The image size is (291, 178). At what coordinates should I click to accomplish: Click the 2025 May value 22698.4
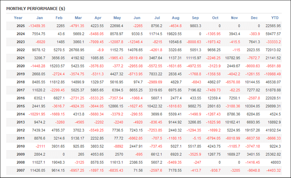[116, 26]
